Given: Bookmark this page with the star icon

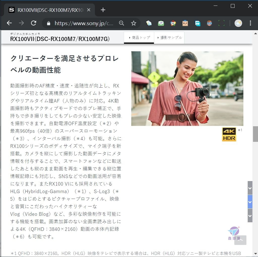Looking at the screenshot, I should (x=134, y=23).
